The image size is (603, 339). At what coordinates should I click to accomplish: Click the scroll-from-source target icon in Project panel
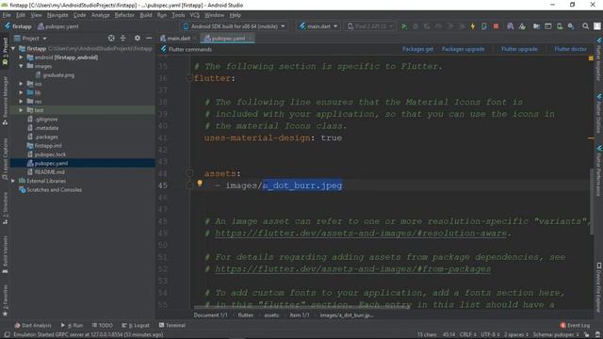(x=111, y=38)
